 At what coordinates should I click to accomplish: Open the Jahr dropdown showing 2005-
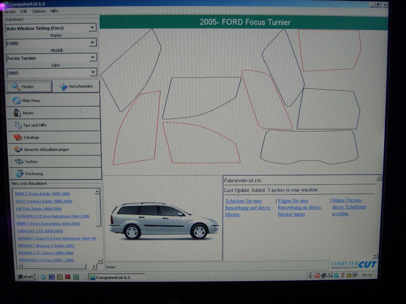tap(92, 72)
